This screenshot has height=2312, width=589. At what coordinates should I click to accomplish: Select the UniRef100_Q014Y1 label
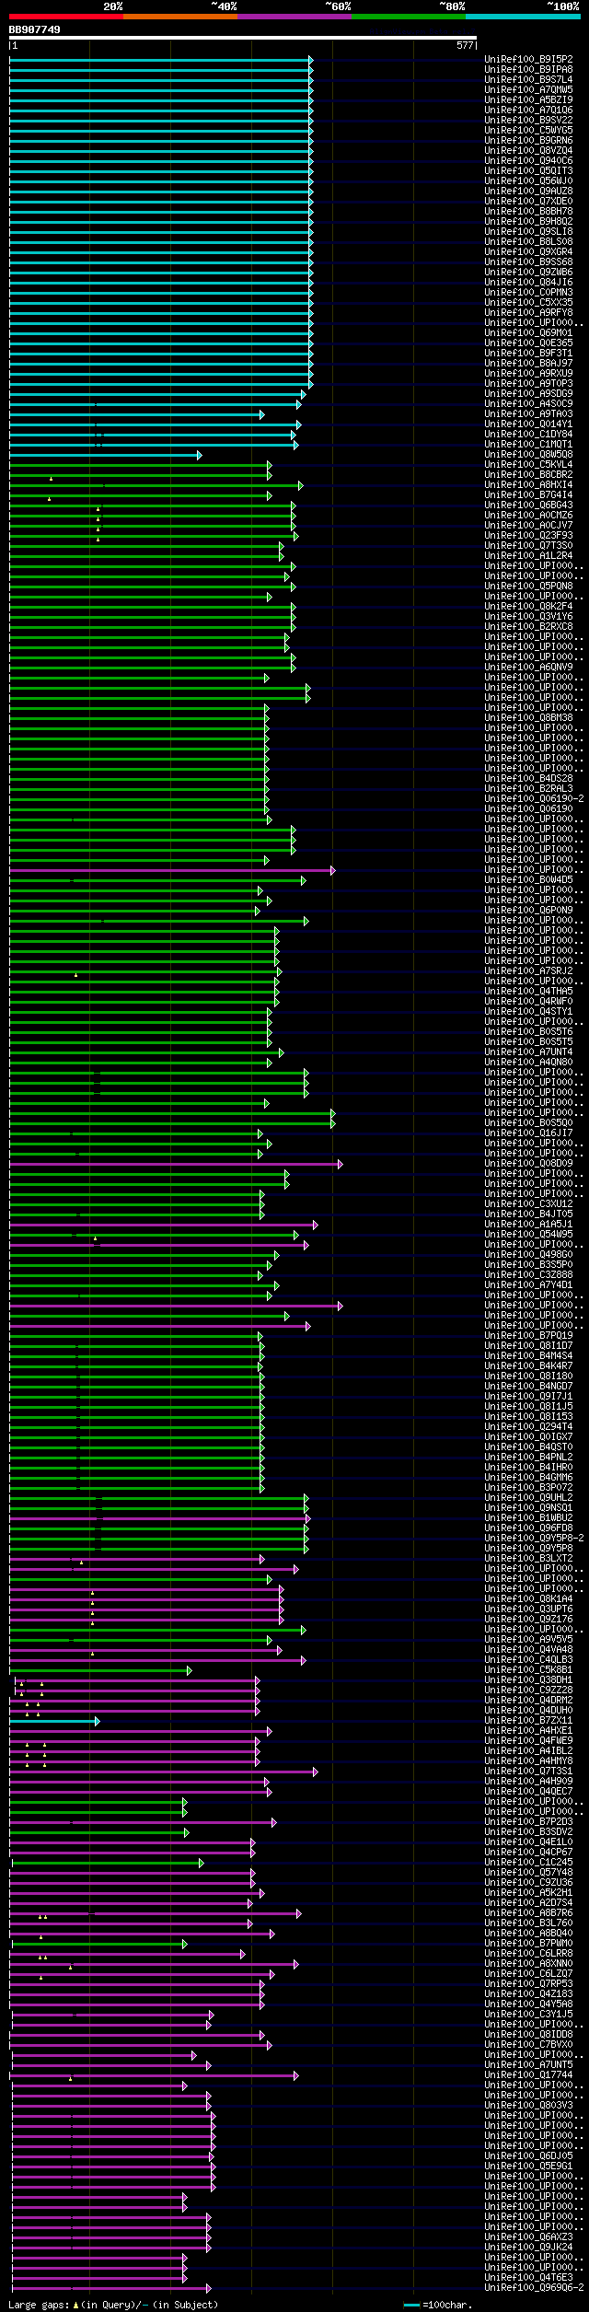pos(528,424)
